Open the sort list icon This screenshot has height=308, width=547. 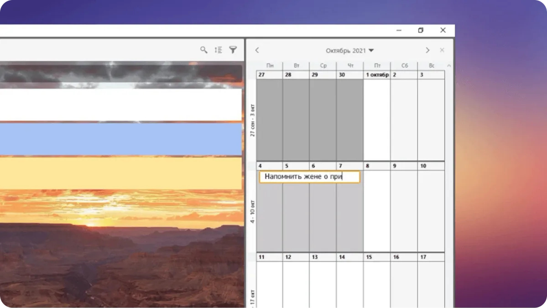[219, 50]
